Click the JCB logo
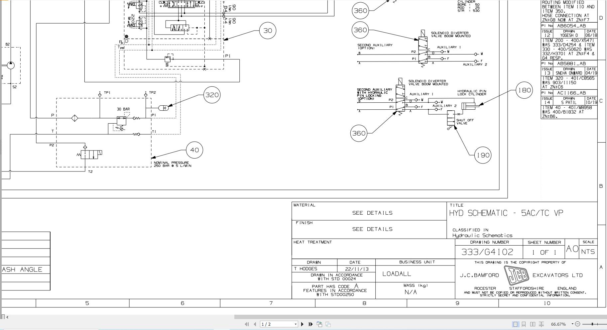This screenshot has width=607, height=330. coord(516,275)
